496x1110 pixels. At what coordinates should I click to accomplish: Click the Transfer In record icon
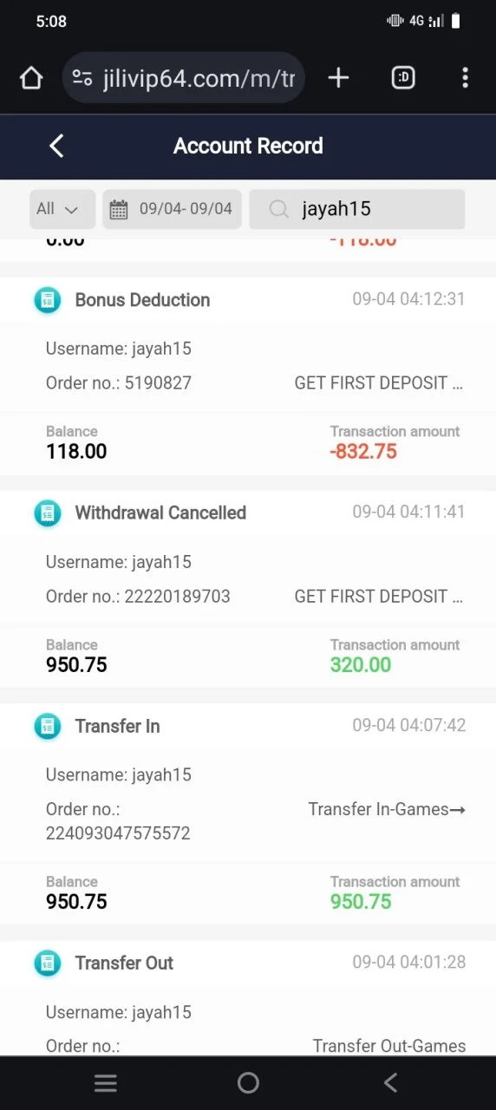pyautogui.click(x=48, y=727)
